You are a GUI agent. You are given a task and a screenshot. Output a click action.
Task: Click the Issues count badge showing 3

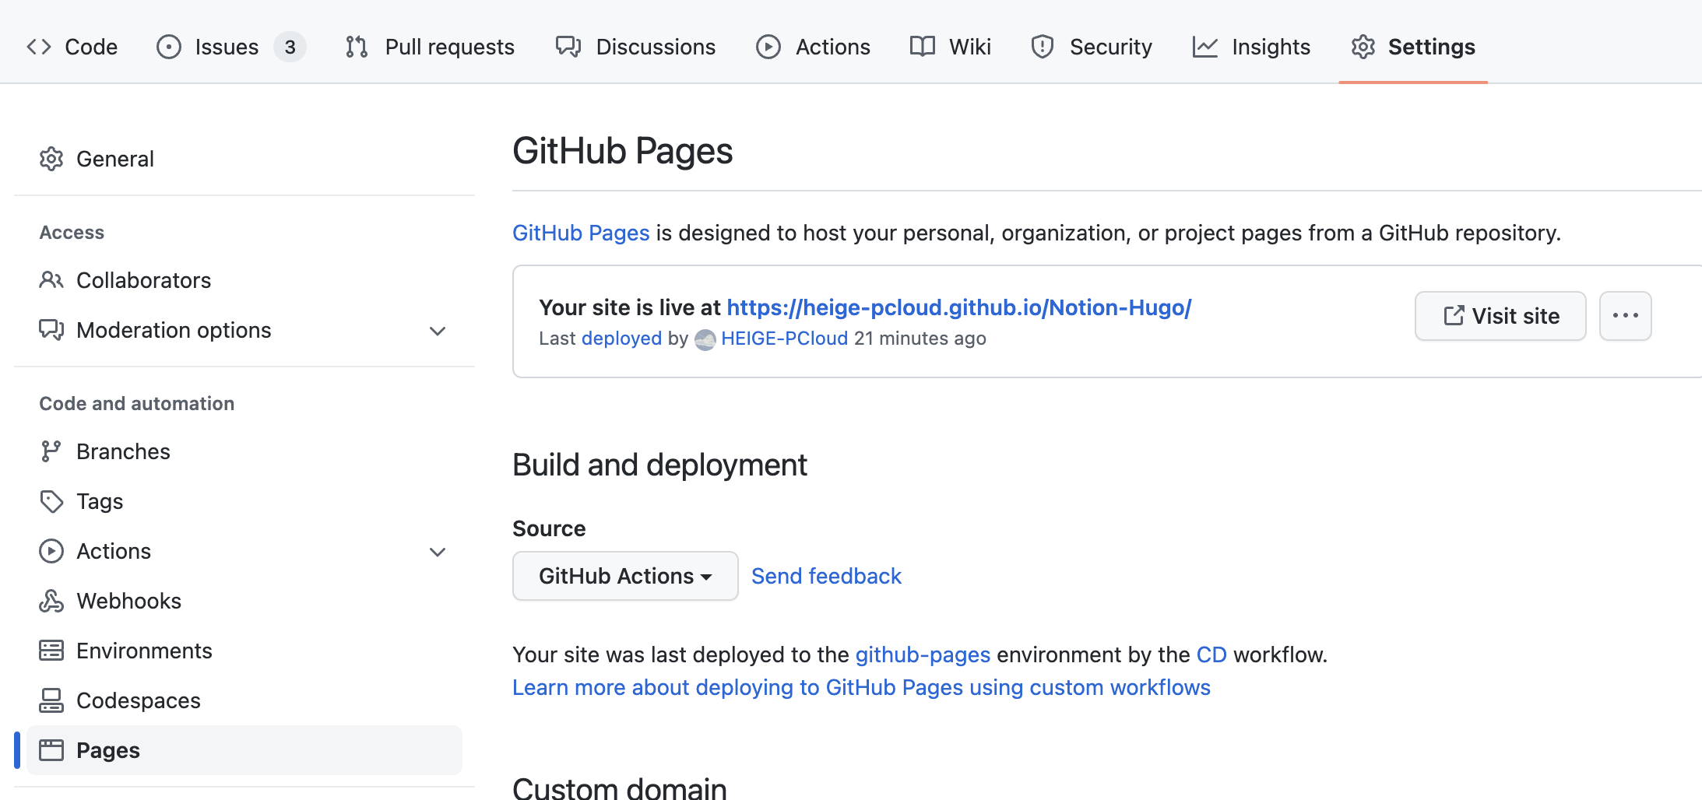pyautogui.click(x=290, y=47)
